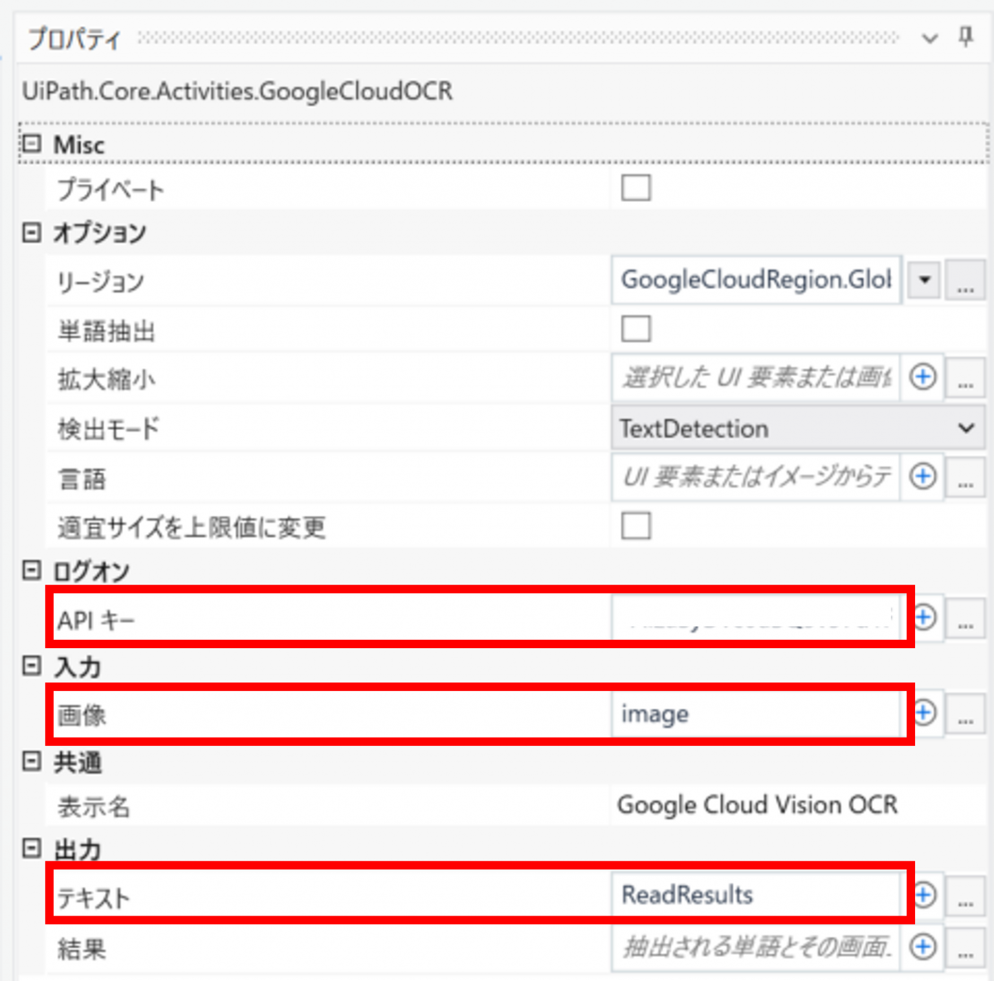Open the plus icon beside テキスト output
Image resolution: width=994 pixels, height=981 pixels.
pyautogui.click(x=924, y=895)
